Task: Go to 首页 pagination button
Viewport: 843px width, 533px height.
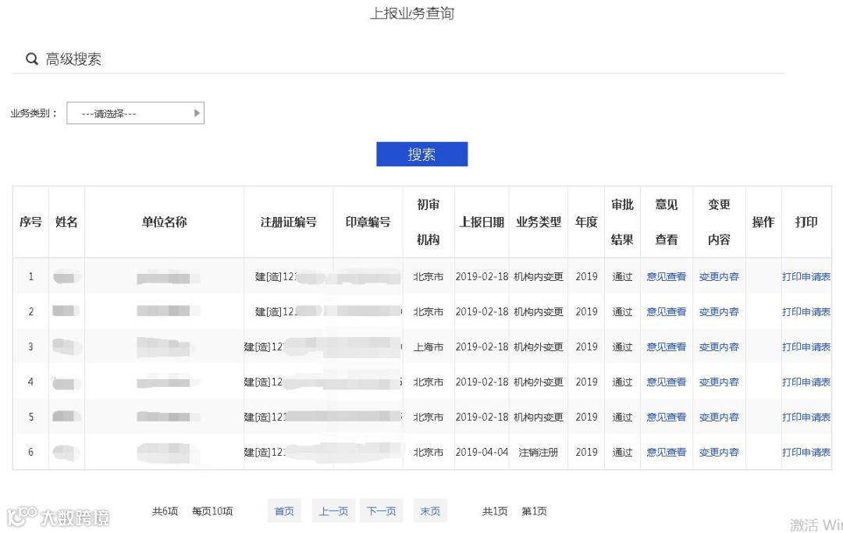Action: 284,511
